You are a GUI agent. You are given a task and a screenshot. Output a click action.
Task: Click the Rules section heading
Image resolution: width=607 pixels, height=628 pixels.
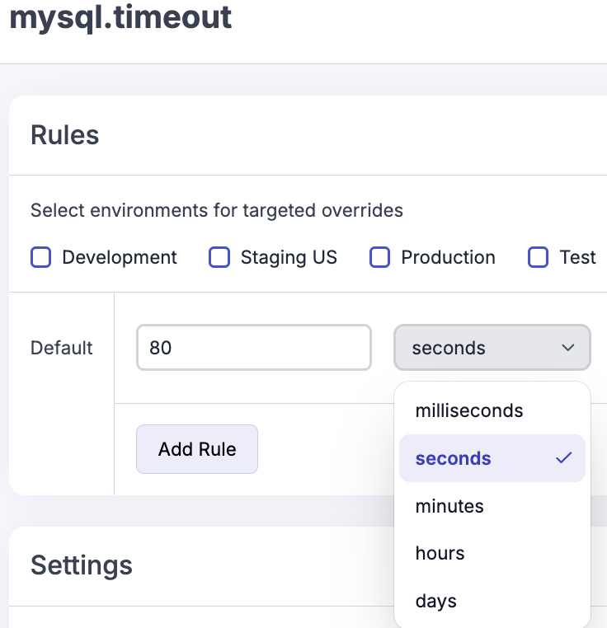pyautogui.click(x=65, y=135)
